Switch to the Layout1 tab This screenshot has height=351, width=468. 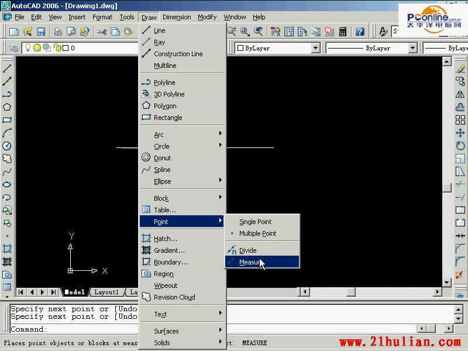pos(106,292)
